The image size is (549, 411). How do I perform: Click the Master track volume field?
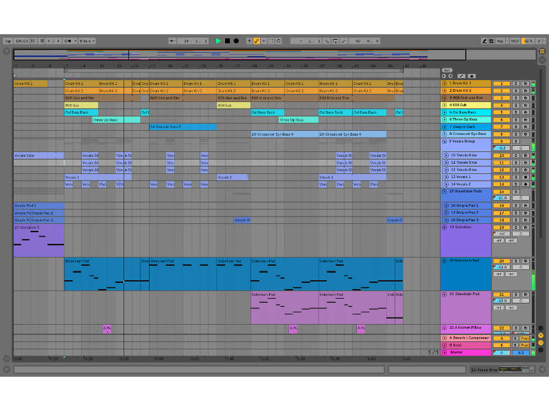pos(502,353)
